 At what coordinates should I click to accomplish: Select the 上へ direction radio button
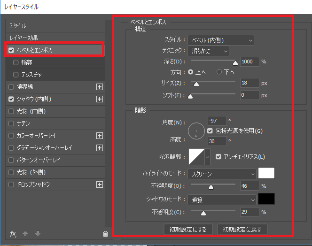point(191,72)
